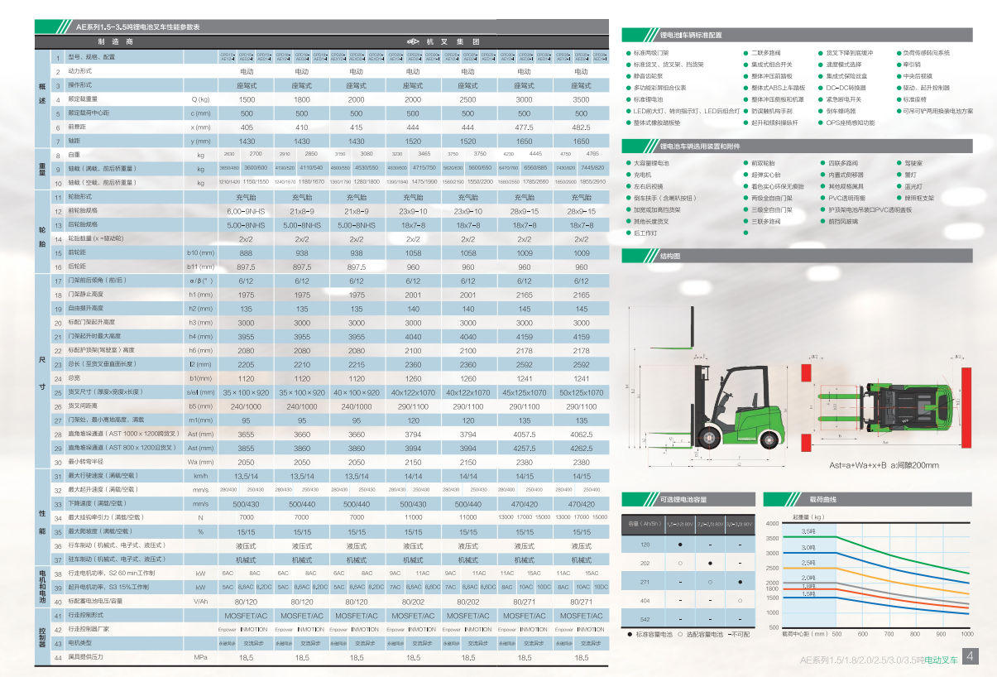Click the green bullet beside 驾驶室
The image size is (997, 677).
click(x=898, y=164)
